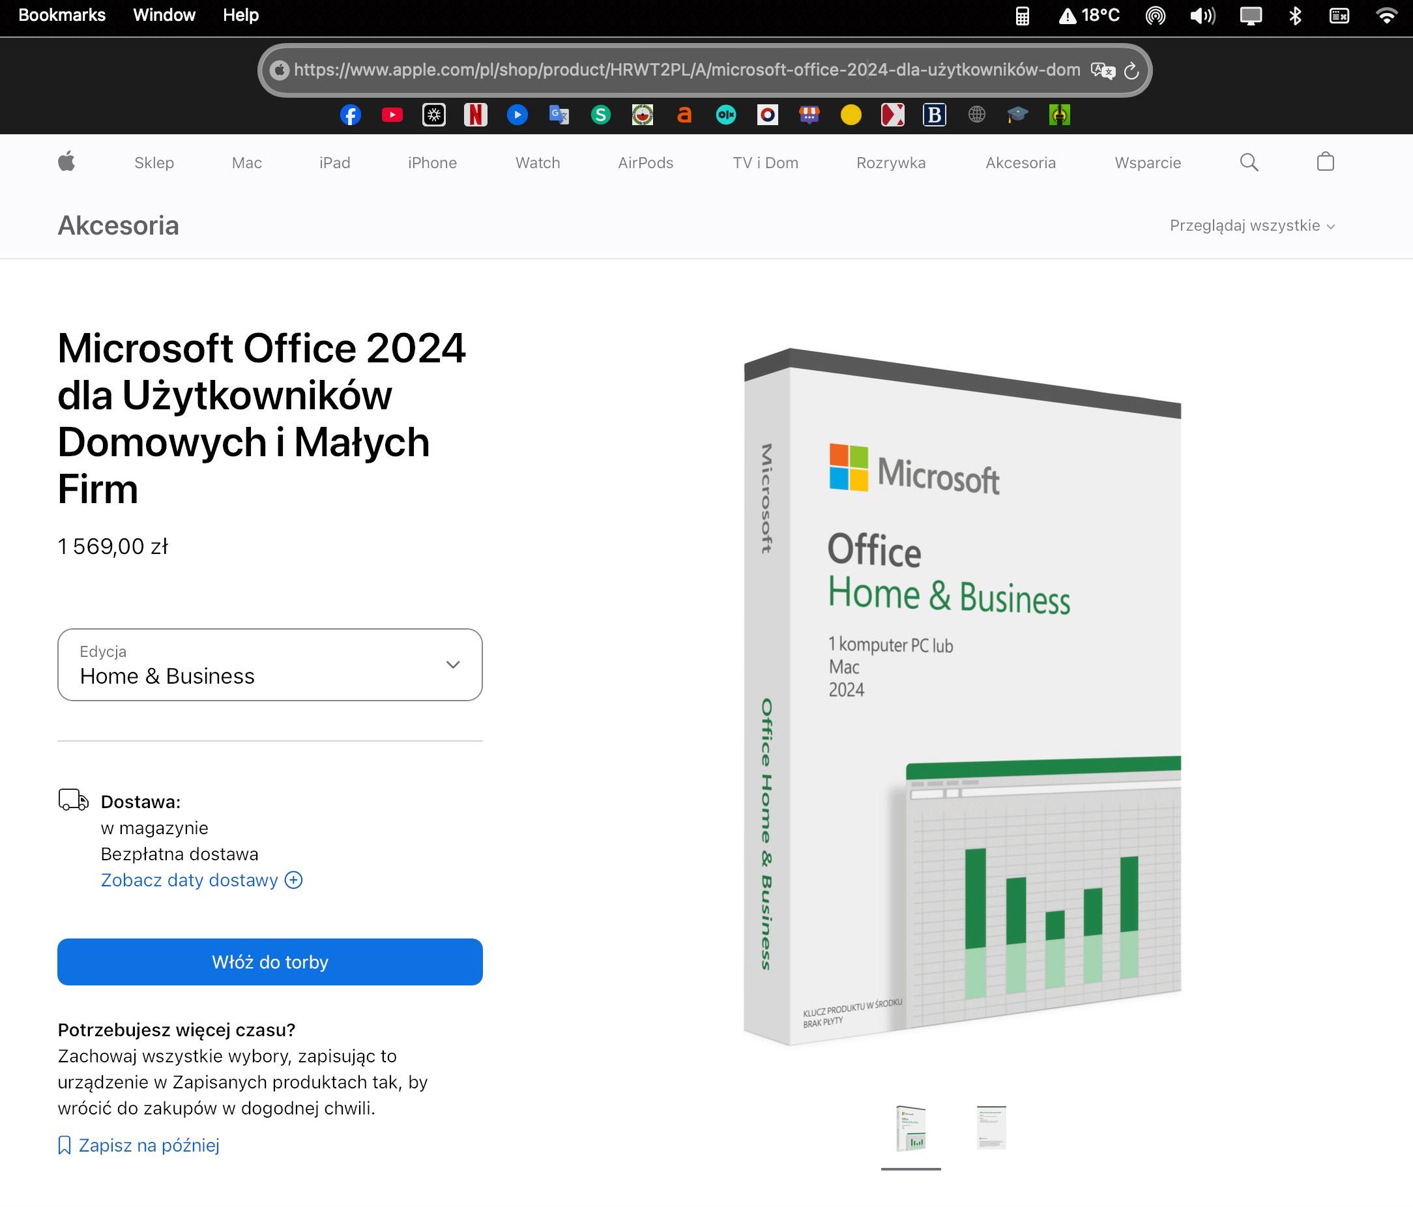Click the display icon in menu bar

point(1250,16)
